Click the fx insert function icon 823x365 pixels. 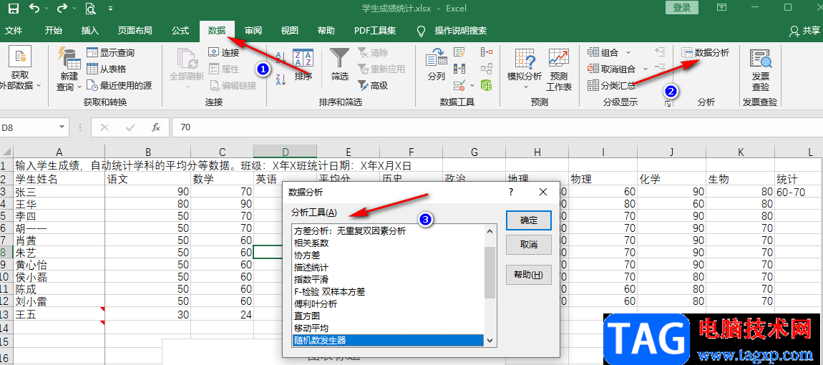coord(156,127)
